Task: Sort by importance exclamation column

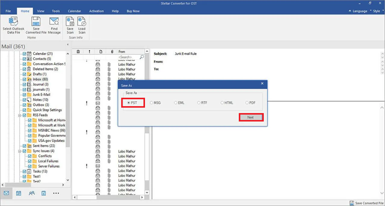Action: 89,51
